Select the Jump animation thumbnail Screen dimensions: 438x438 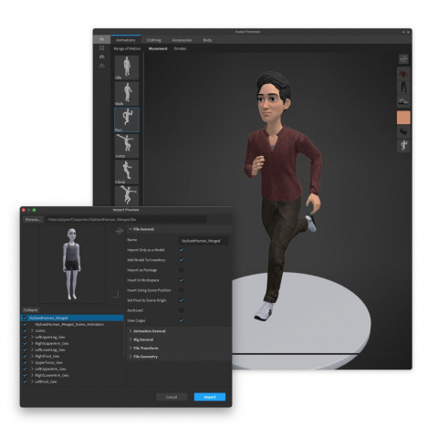(127, 146)
